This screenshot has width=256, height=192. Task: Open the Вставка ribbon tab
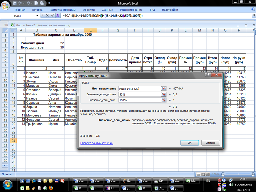[x=37, y=10]
